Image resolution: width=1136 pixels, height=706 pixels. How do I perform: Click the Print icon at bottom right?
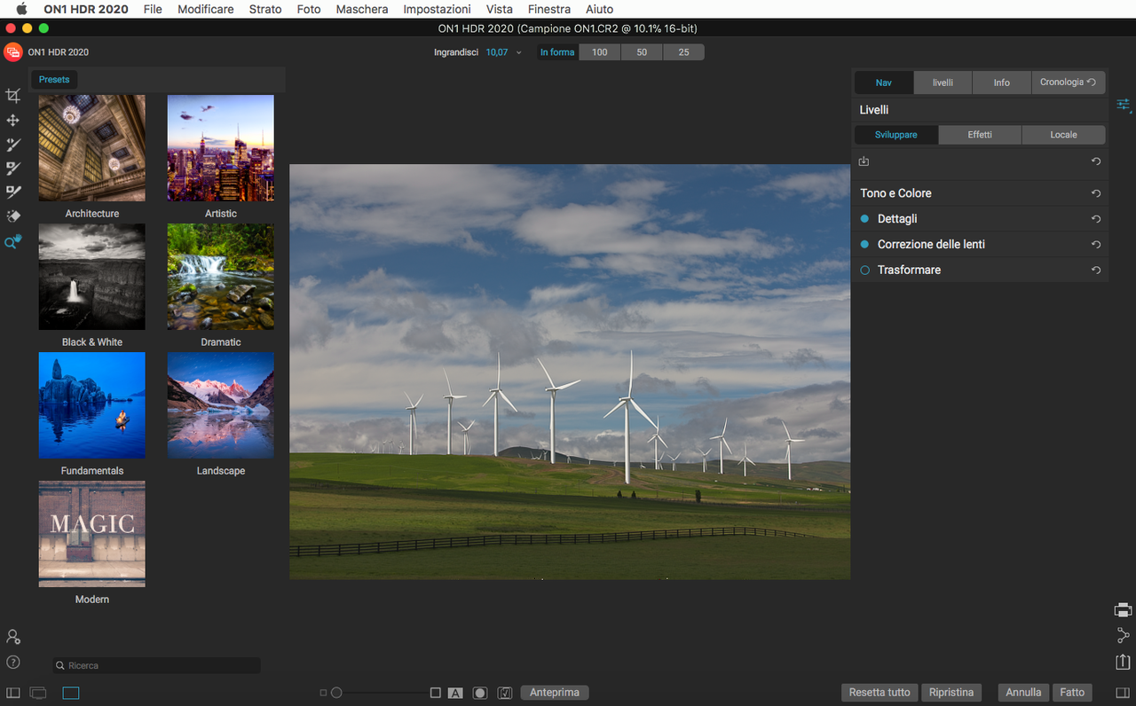click(x=1123, y=610)
